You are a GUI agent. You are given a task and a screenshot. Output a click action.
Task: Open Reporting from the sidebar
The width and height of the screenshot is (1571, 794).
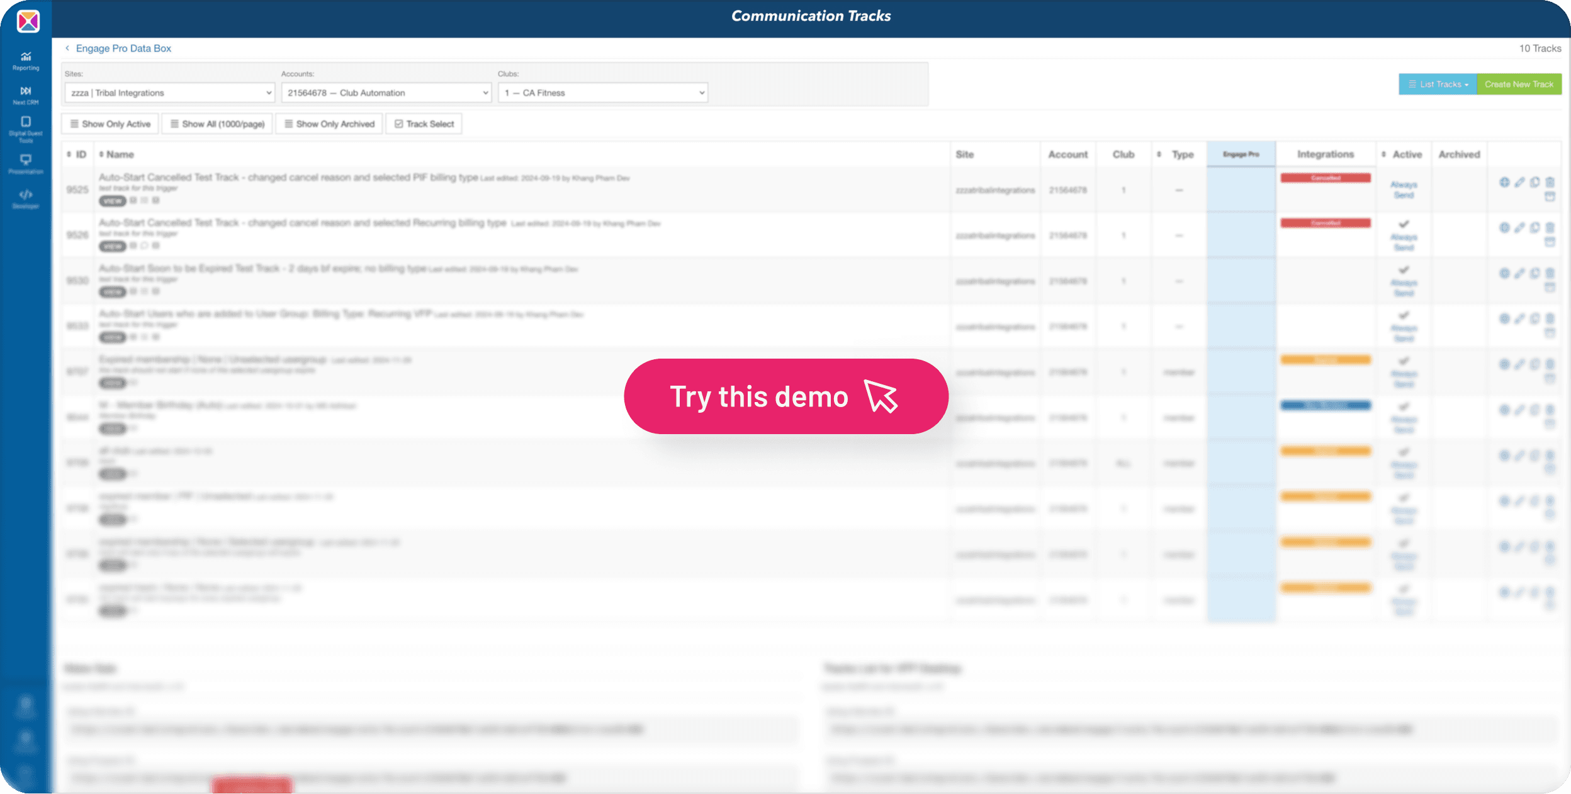coord(26,61)
